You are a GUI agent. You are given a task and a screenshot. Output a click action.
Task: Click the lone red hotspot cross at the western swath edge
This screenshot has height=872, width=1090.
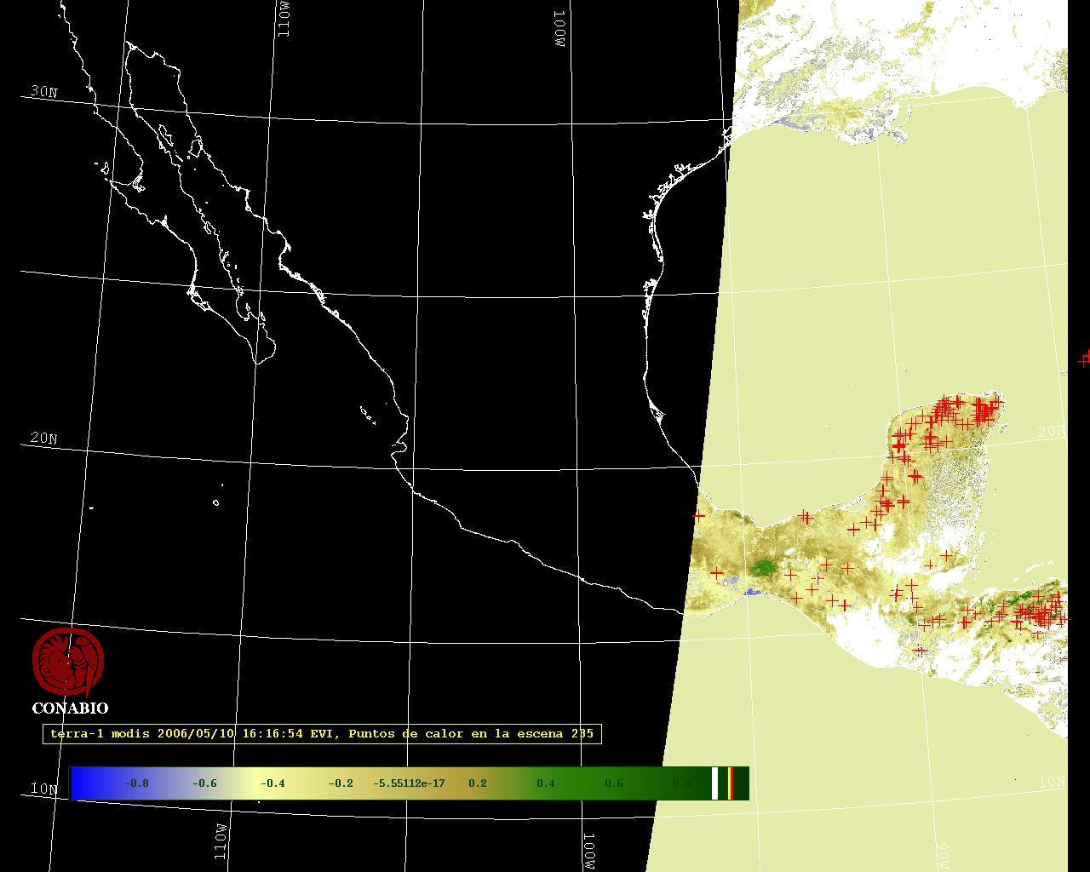(699, 515)
